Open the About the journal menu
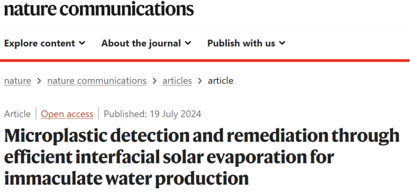 [146, 43]
